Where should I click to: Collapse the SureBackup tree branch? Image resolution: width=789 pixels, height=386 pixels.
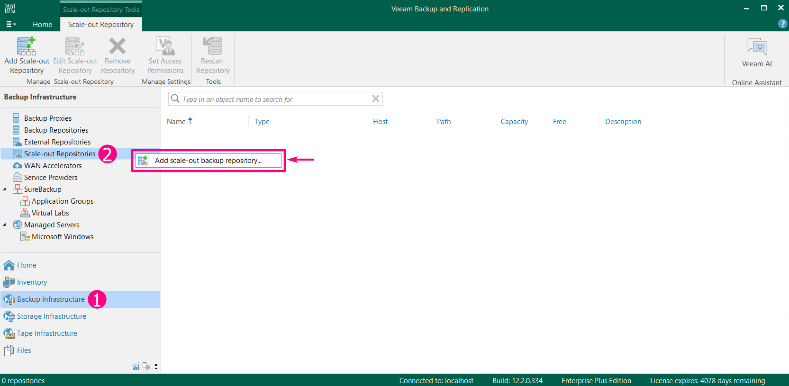[x=5, y=189]
